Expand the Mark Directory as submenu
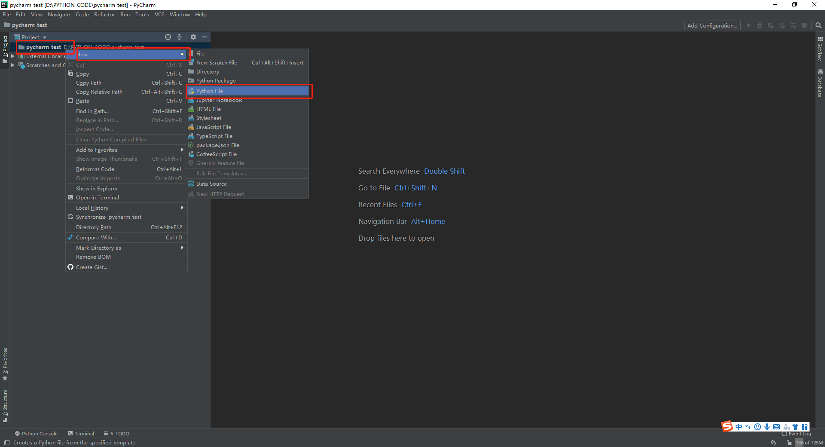 pos(126,248)
